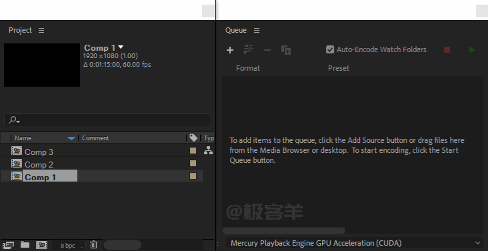Click the Comp 3 flowchart type icon
488x251 pixels.
tap(209, 151)
